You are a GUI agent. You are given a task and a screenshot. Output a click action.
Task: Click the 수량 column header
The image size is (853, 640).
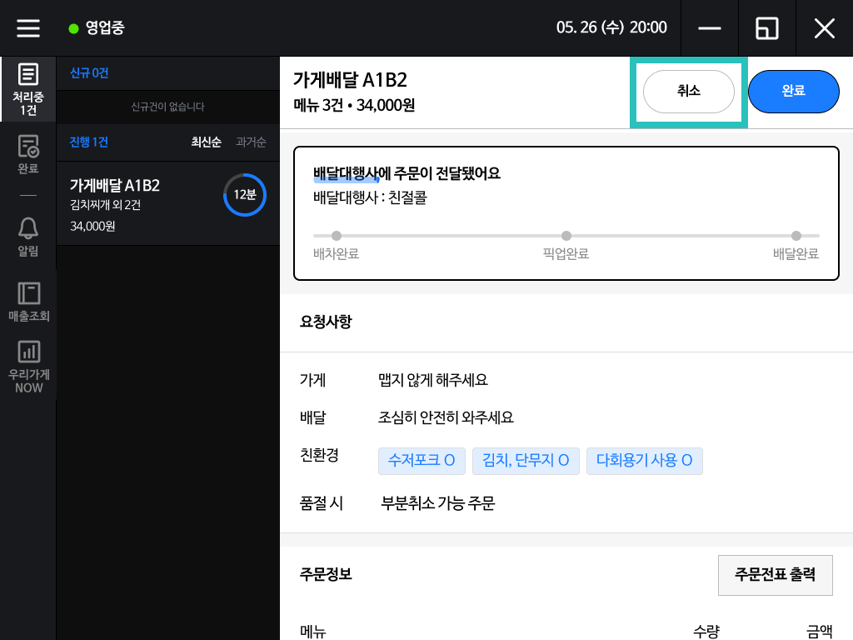tap(706, 632)
